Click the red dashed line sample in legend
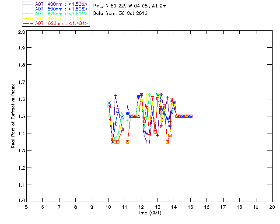 point(28,23)
